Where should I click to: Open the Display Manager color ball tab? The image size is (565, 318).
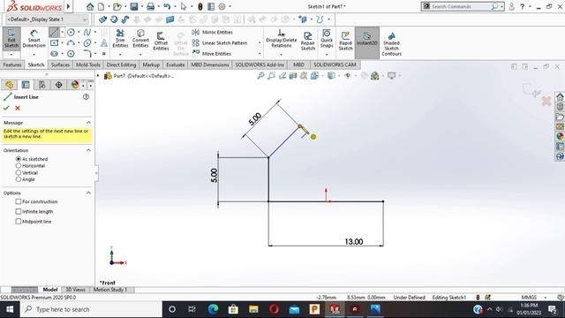(75, 85)
